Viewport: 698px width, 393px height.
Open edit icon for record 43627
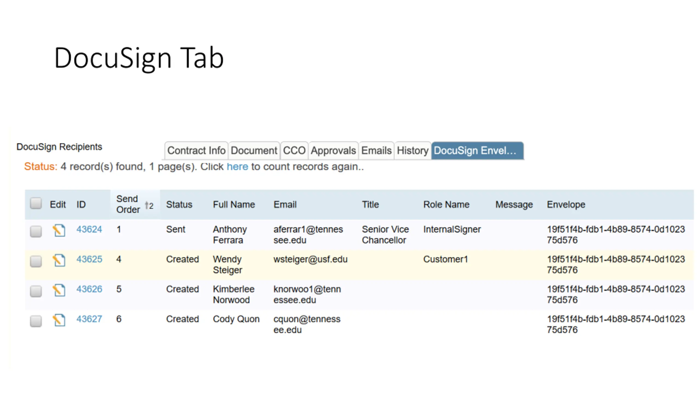(x=59, y=320)
